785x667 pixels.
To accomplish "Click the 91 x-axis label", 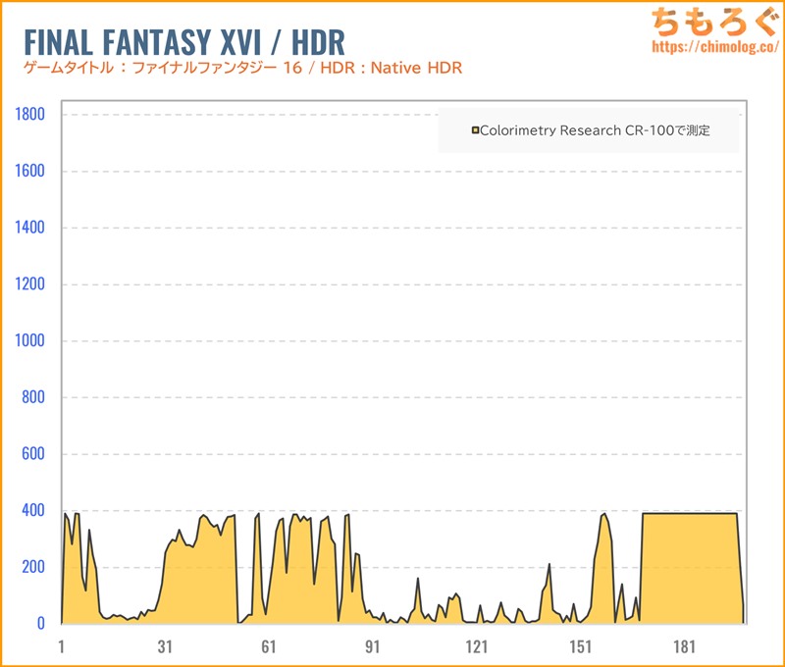I will pos(373,646).
